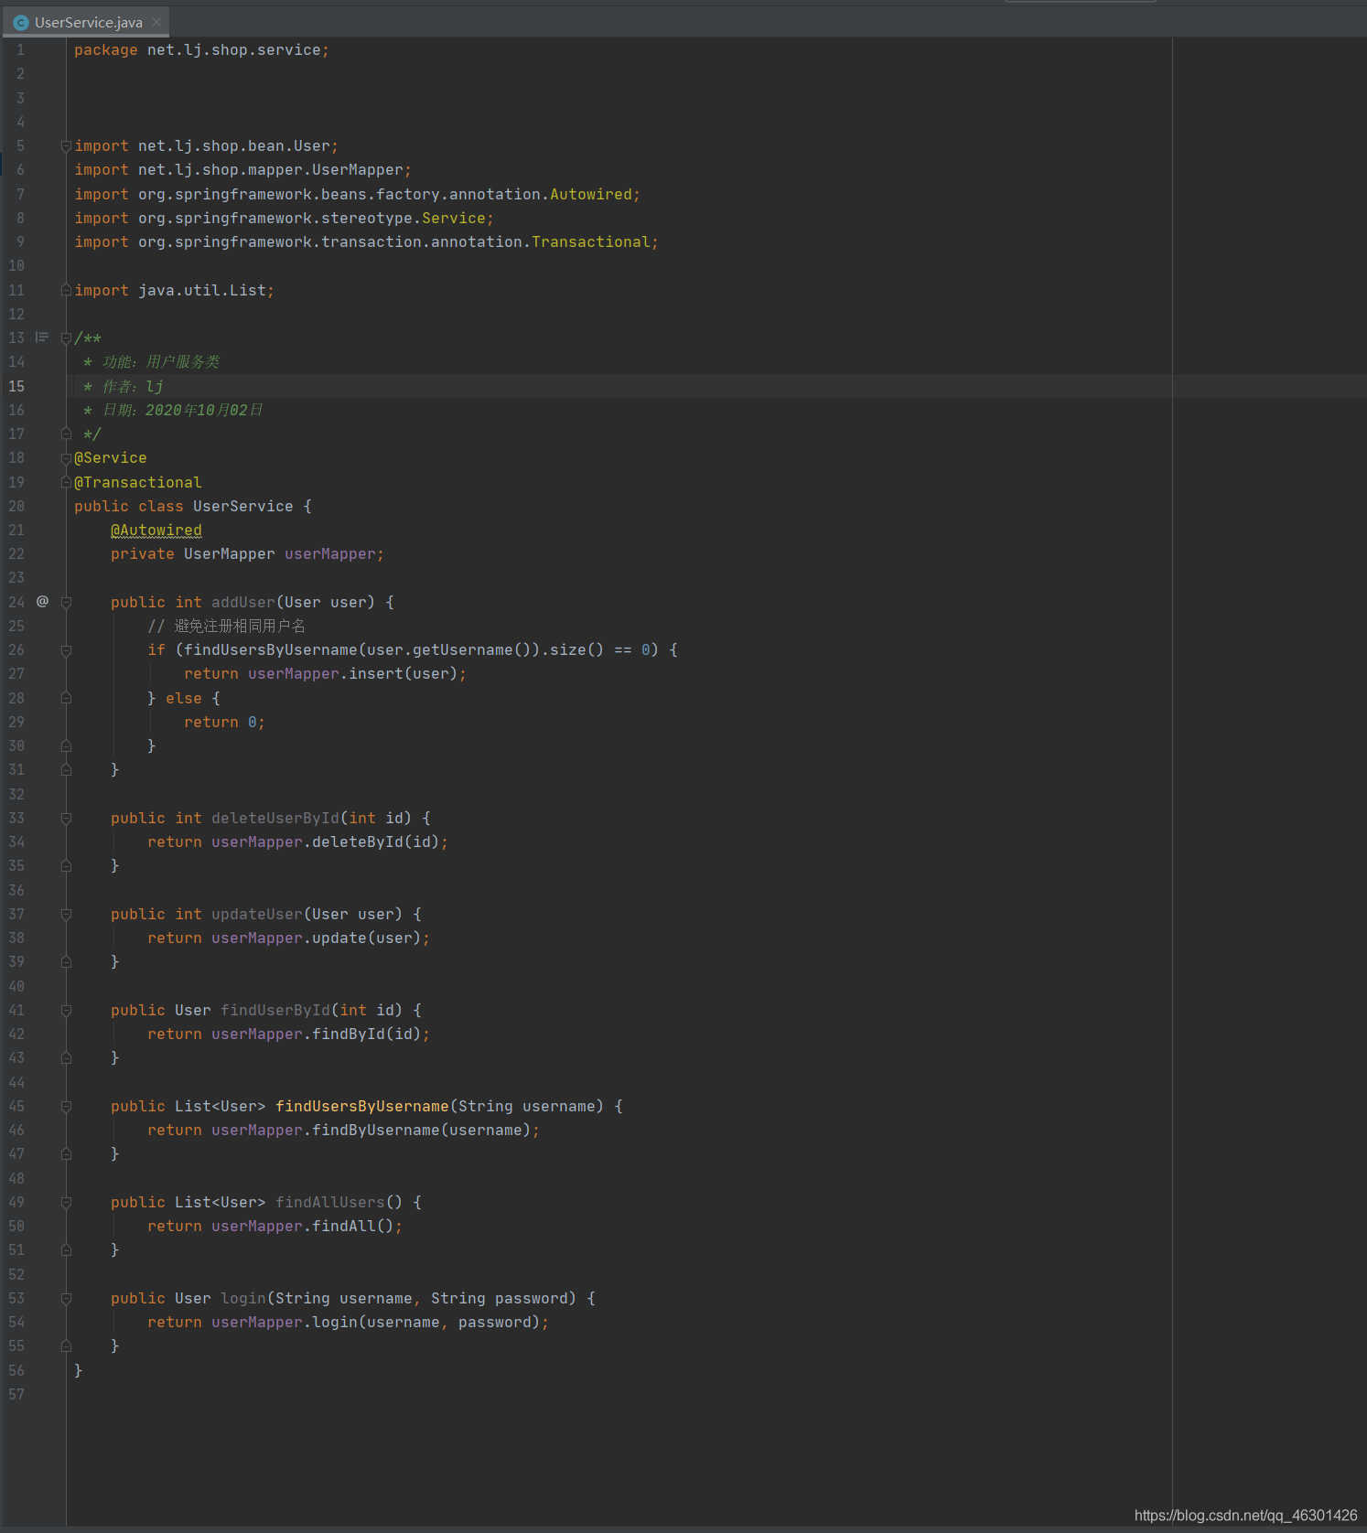Collapse the login method at line 53
Viewport: 1367px width, 1533px height.
coord(66,1299)
